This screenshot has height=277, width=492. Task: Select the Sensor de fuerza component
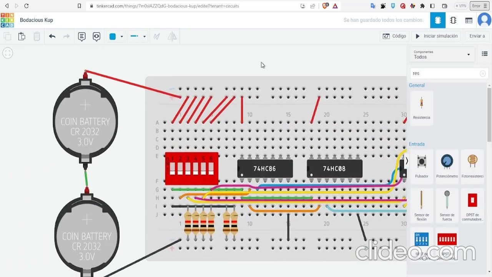pyautogui.click(x=447, y=205)
